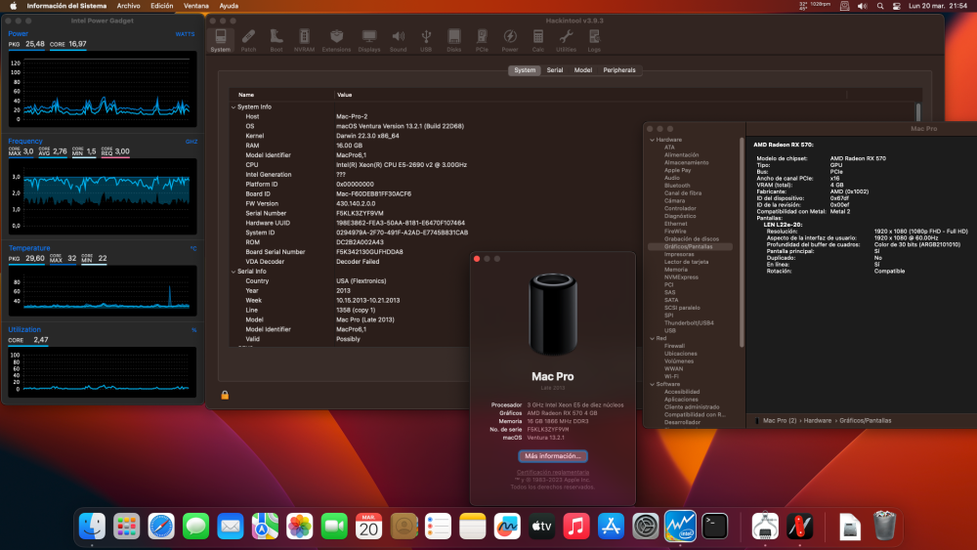The image size is (977, 550).
Task: Open the Displays section in Hackintool
Action: (x=369, y=40)
